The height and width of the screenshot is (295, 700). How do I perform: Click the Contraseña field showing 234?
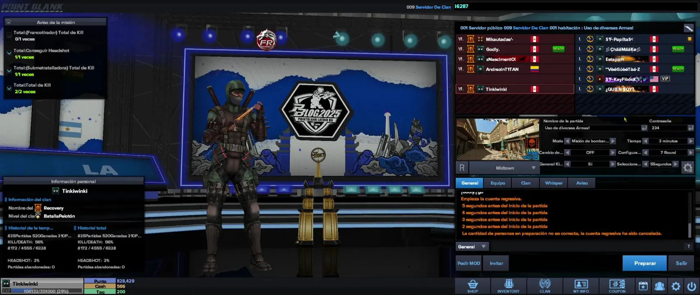tap(668, 128)
